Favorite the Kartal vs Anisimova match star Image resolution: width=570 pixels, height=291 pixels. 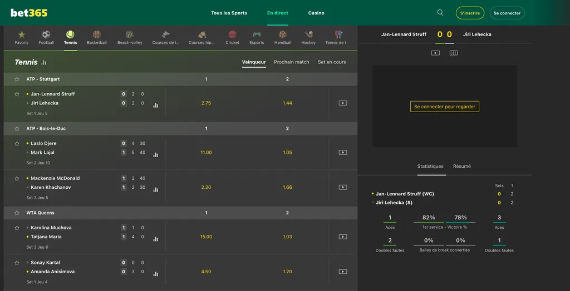pyautogui.click(x=17, y=262)
